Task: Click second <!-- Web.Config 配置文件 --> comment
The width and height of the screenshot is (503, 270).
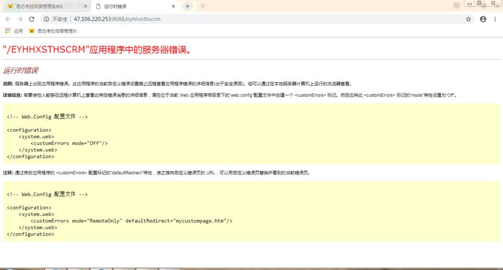Action: (47, 194)
